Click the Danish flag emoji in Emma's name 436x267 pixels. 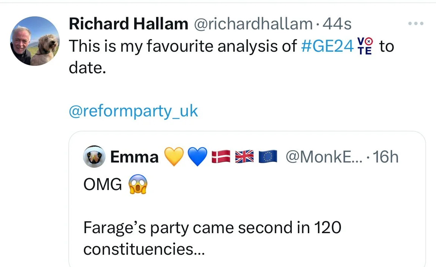coord(221,157)
